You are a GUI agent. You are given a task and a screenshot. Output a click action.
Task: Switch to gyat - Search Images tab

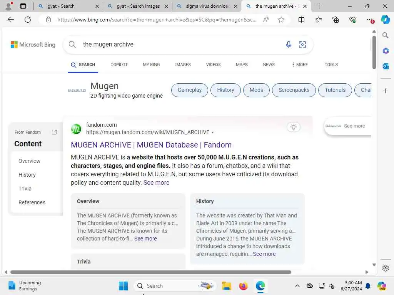(138, 6)
